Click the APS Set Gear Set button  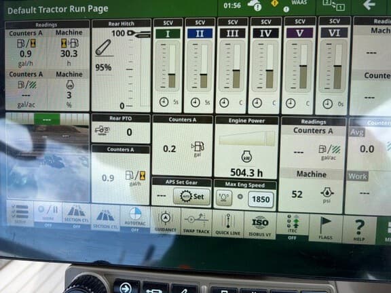pos(191,196)
